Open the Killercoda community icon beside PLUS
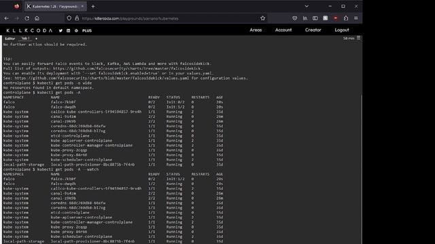435x244 pixels. [76, 30]
